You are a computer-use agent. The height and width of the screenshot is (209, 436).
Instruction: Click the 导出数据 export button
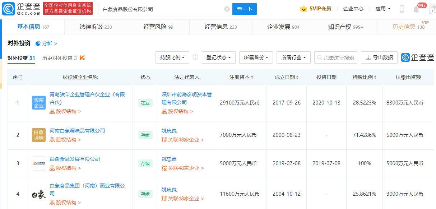pyautogui.click(x=379, y=57)
